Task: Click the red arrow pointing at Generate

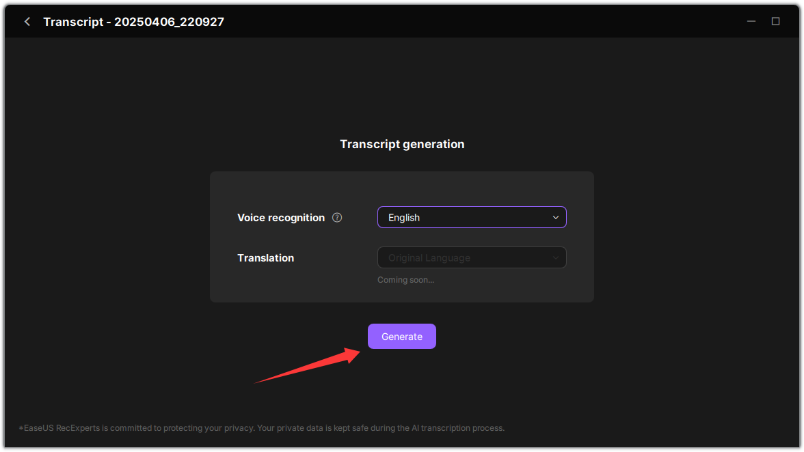Action: (x=308, y=365)
